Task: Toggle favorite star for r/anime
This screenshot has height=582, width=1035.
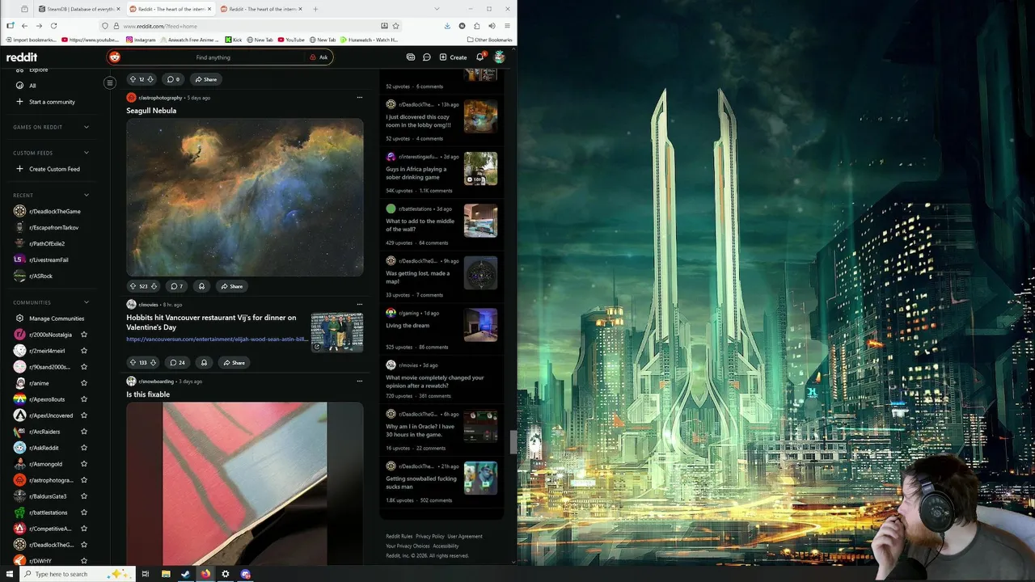Action: 83,383
